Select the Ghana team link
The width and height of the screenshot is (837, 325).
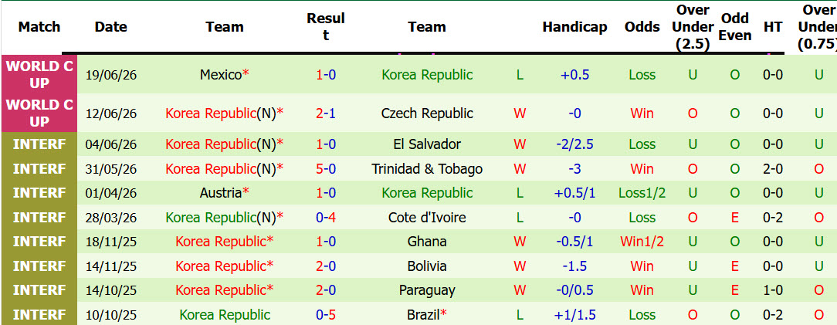[427, 242]
